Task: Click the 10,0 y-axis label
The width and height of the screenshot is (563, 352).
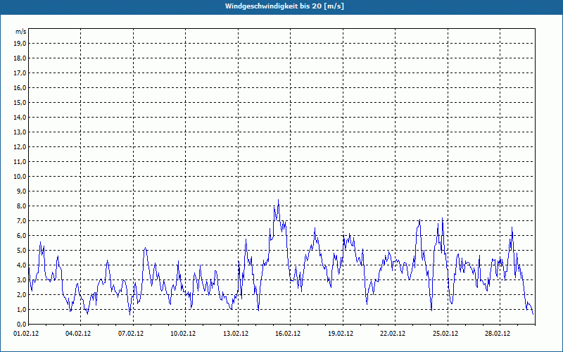Action: [20, 177]
